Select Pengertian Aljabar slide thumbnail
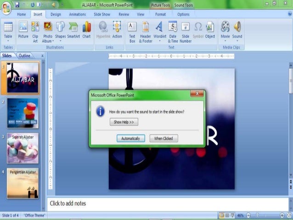 (x=23, y=183)
